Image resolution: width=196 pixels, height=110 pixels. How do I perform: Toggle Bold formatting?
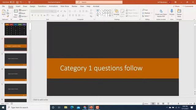tap(32, 15)
